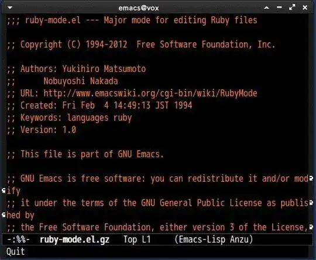316x260 pixels.
Task: Click the emacs@vox title text
Action: 139,8
